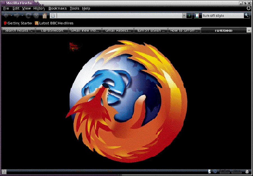Click into the URL address field
This screenshot has width=253, height=176.
pos(119,16)
